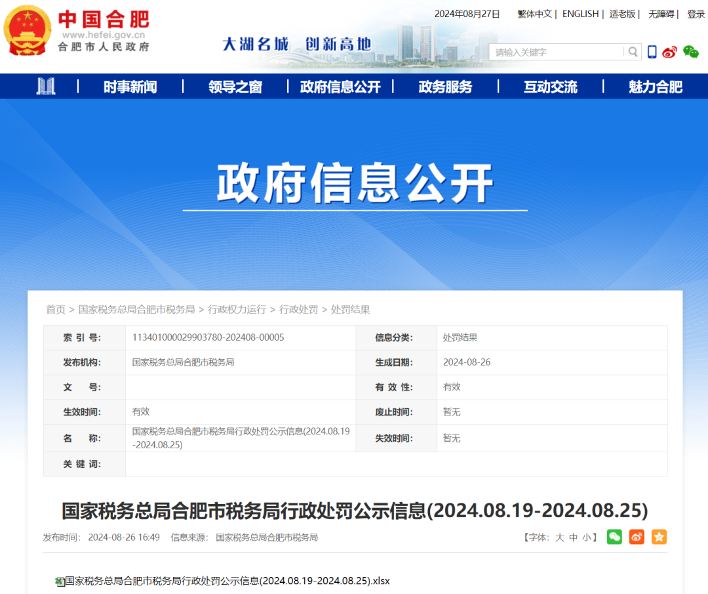
Task: Click the star favorite icon
Action: [x=659, y=537]
